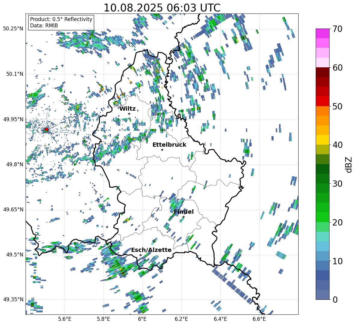Click the cross marker below Findel

tap(183, 217)
